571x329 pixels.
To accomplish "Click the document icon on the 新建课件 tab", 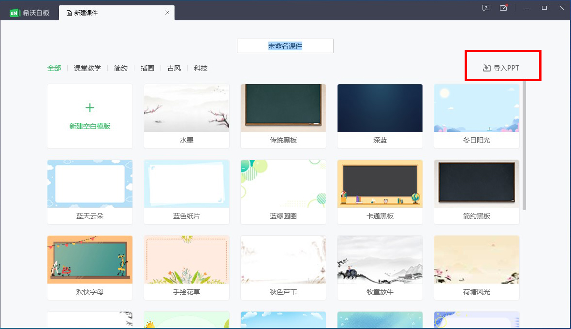I will tap(68, 13).
